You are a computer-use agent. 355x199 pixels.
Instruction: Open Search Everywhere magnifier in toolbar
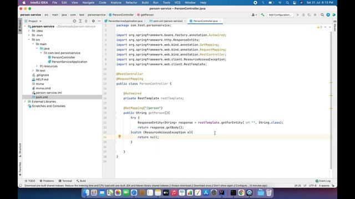tap(322, 15)
